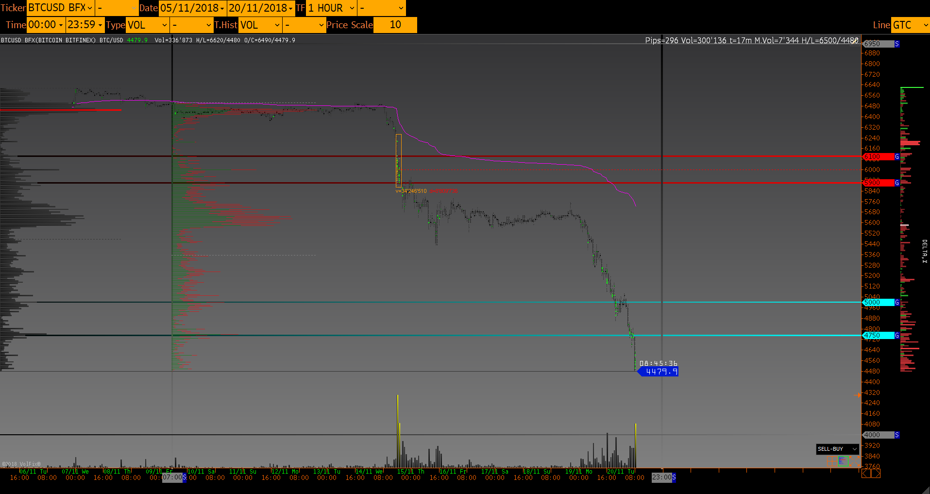The height and width of the screenshot is (494, 930).
Task: Click the largest red delta bar near 6200
Action: (911, 143)
